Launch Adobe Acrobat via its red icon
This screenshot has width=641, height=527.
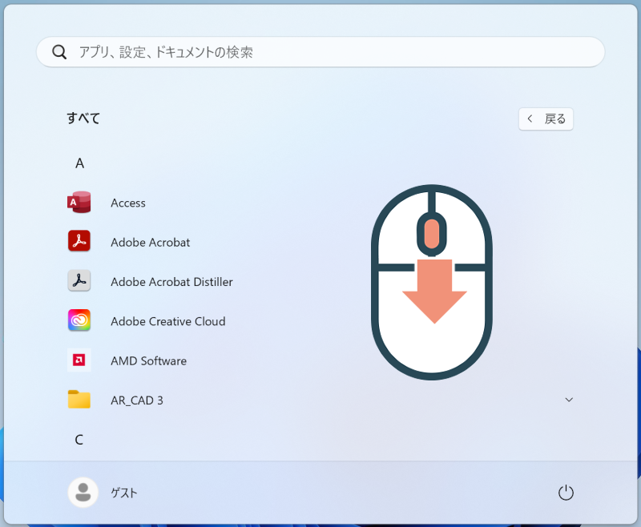tap(79, 241)
